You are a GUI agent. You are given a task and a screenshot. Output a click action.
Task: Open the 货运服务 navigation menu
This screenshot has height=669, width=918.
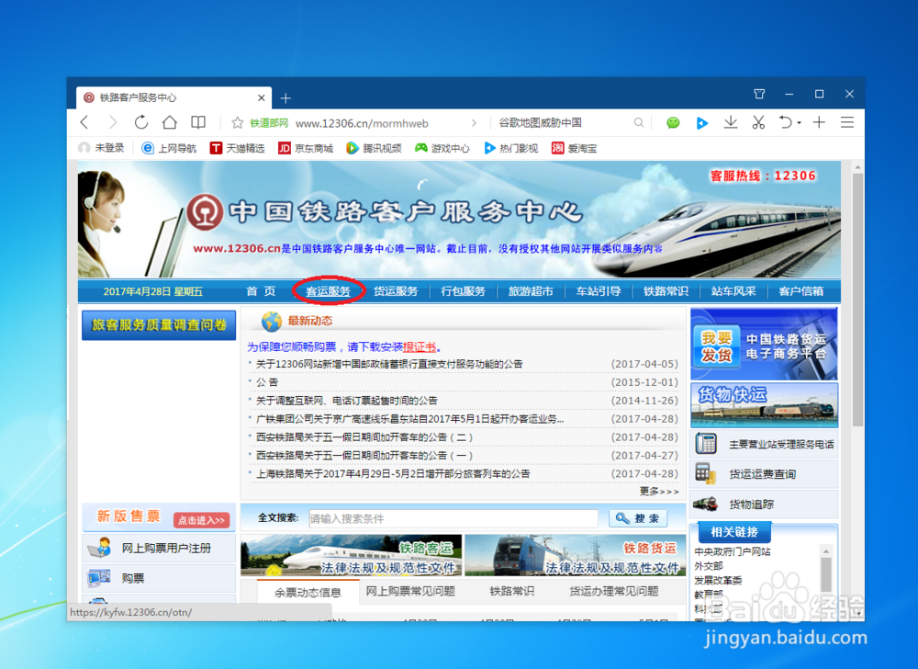click(x=396, y=291)
